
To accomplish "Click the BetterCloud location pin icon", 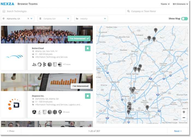I will click(x=33, y=51).
